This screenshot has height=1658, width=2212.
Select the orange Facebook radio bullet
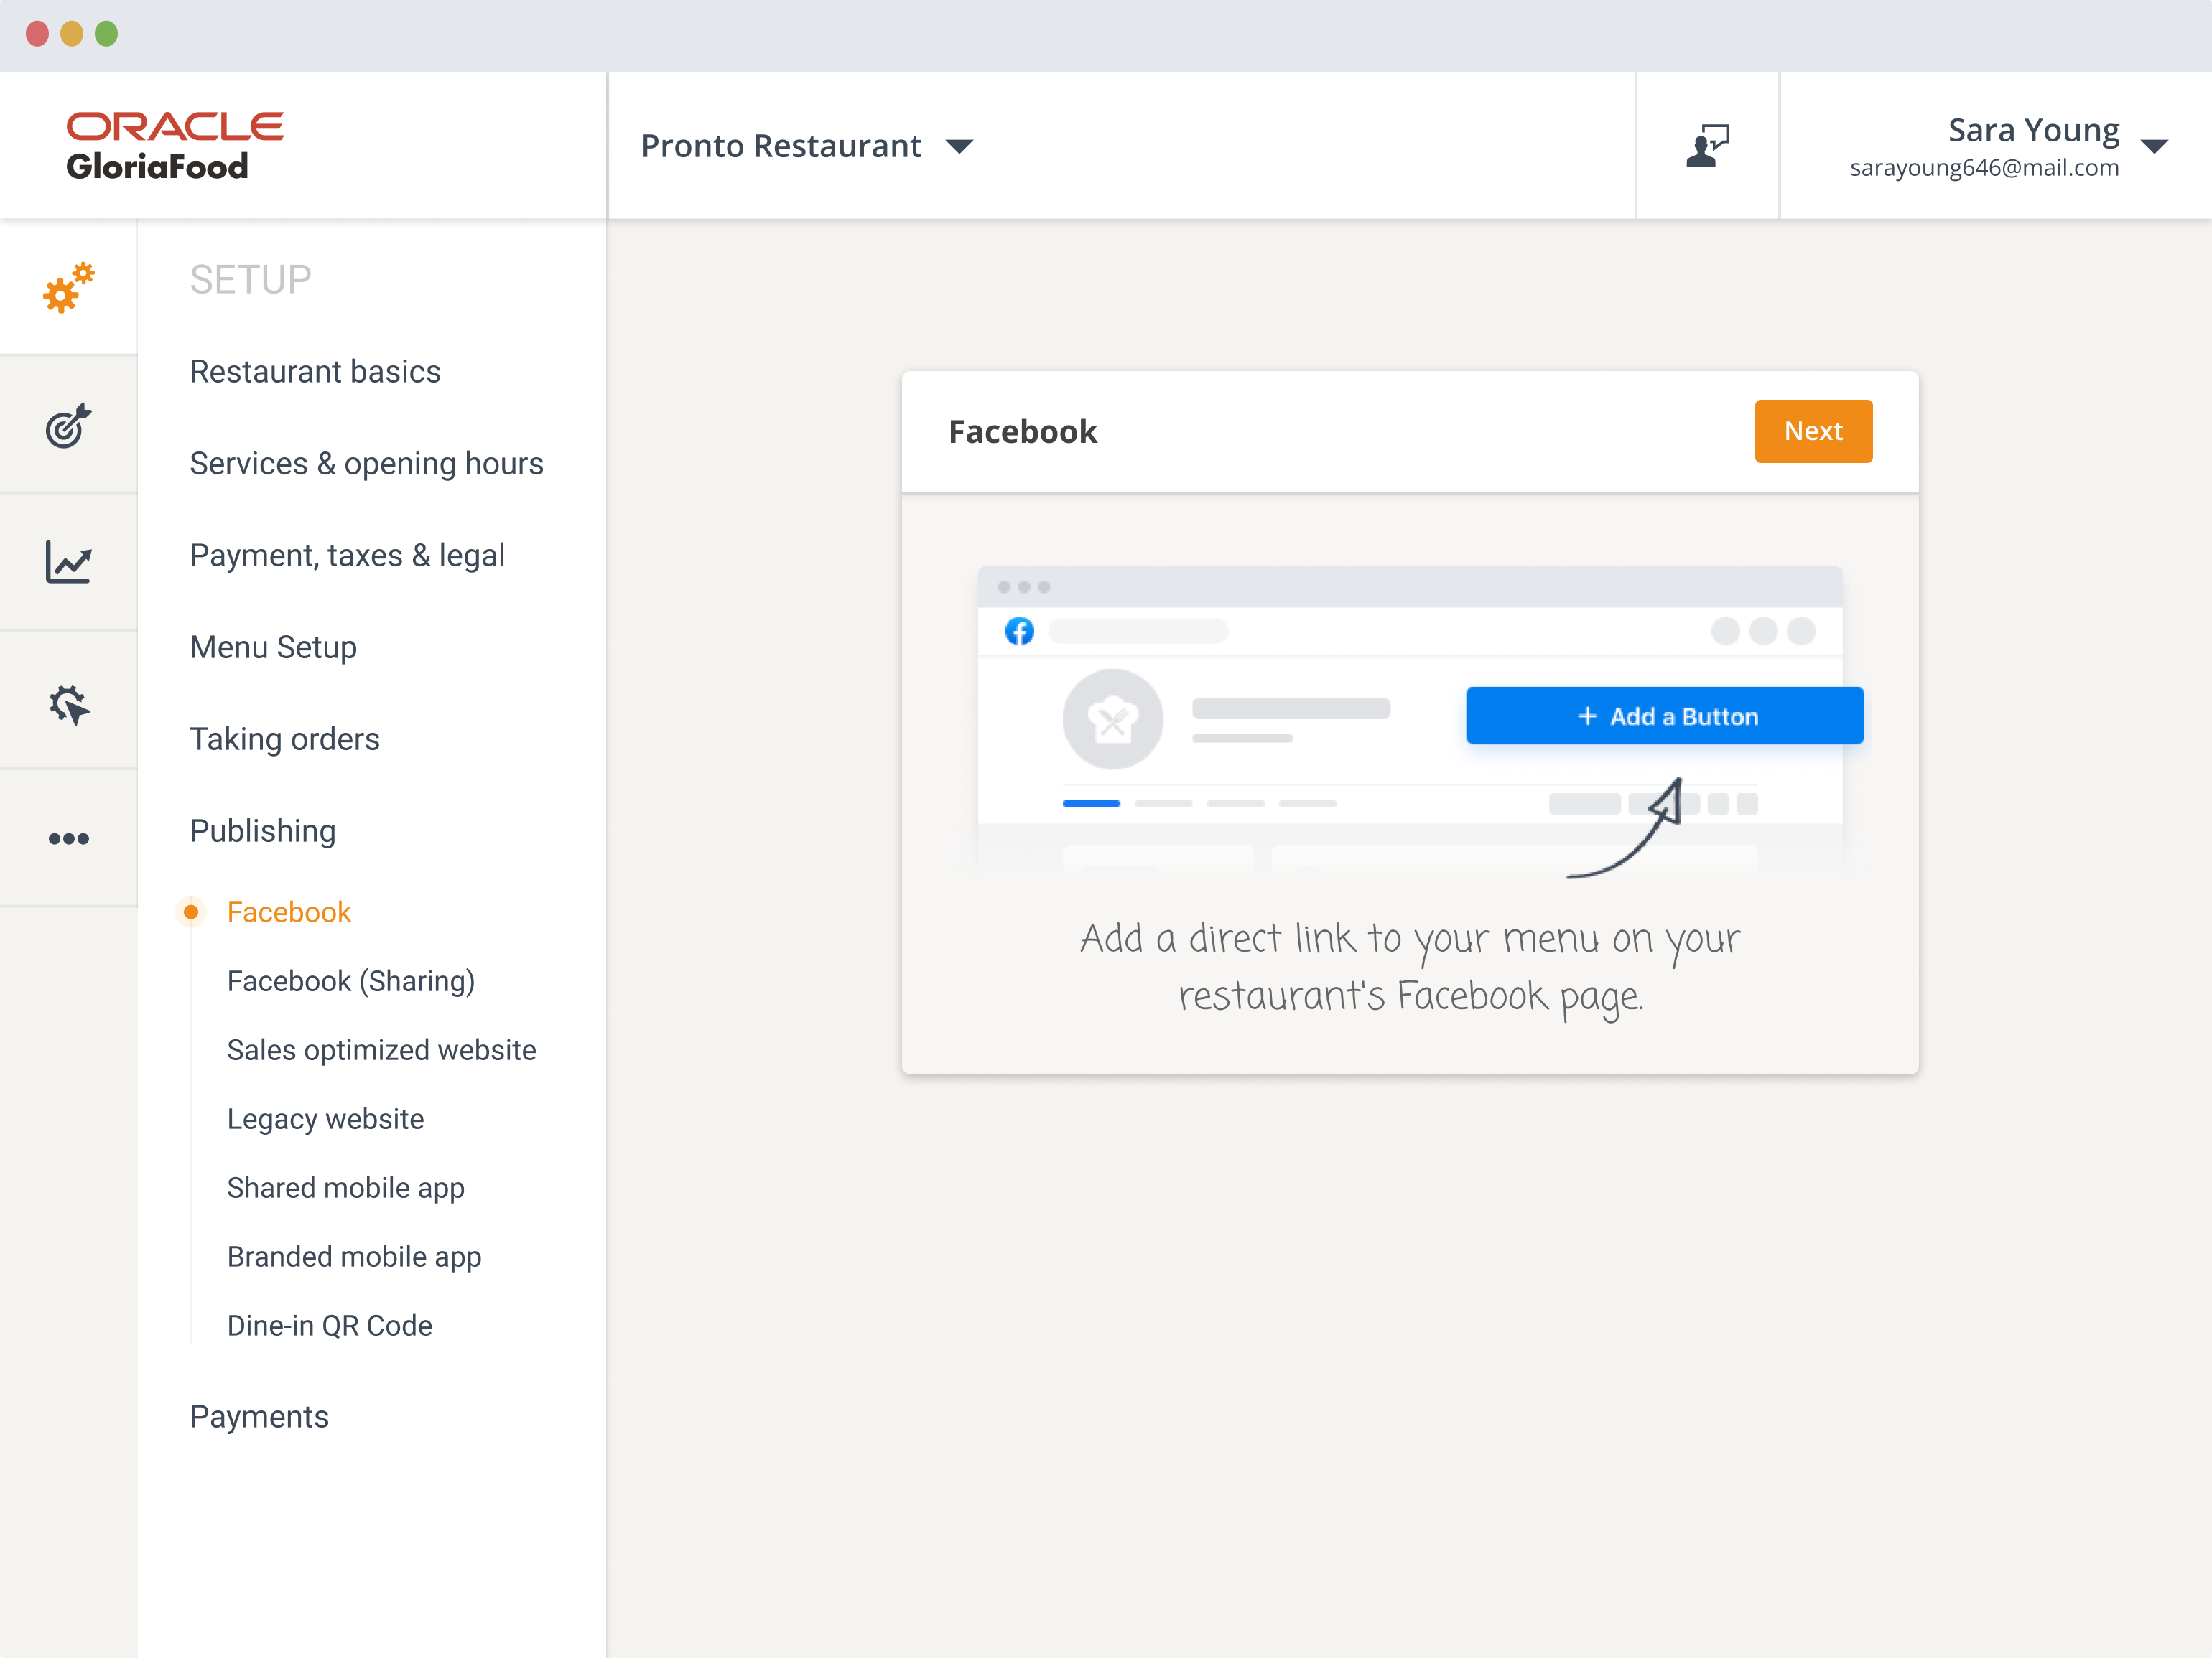190,912
